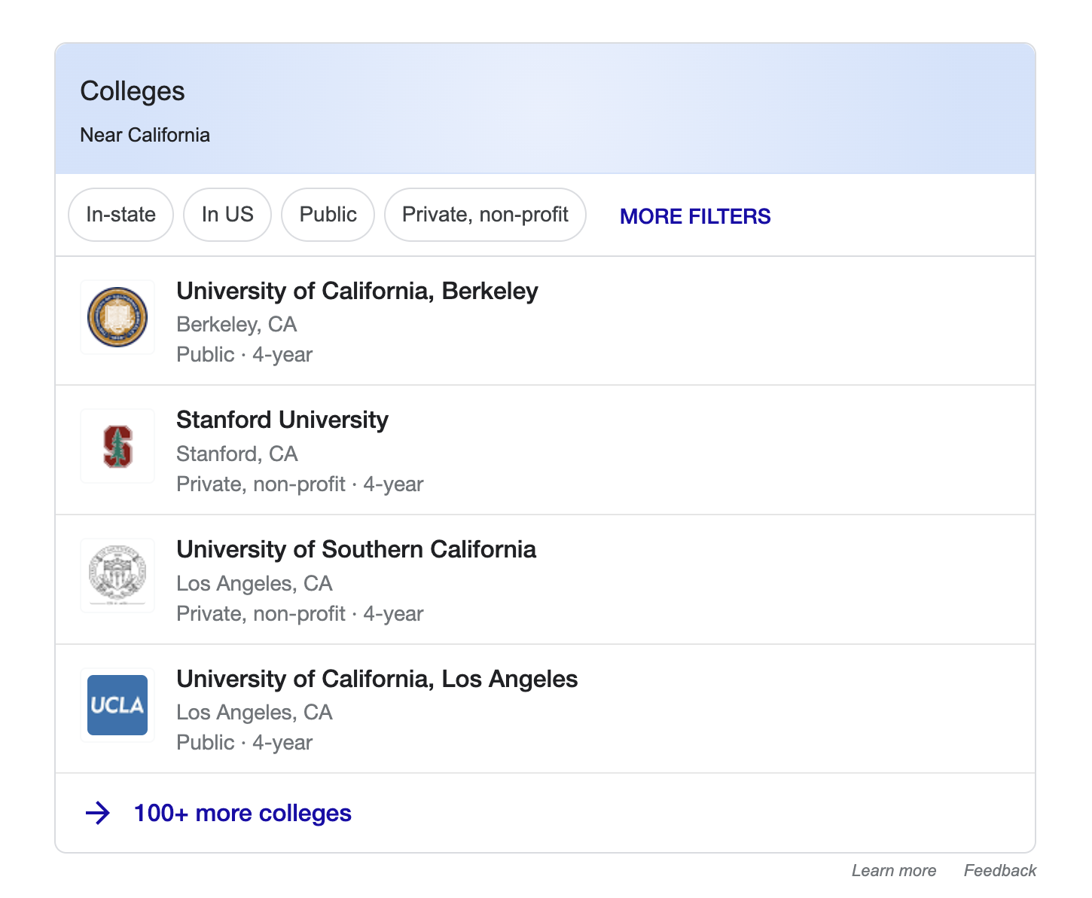1092x898 pixels.
Task: Click the Feedback link
Action: coord(1000,870)
